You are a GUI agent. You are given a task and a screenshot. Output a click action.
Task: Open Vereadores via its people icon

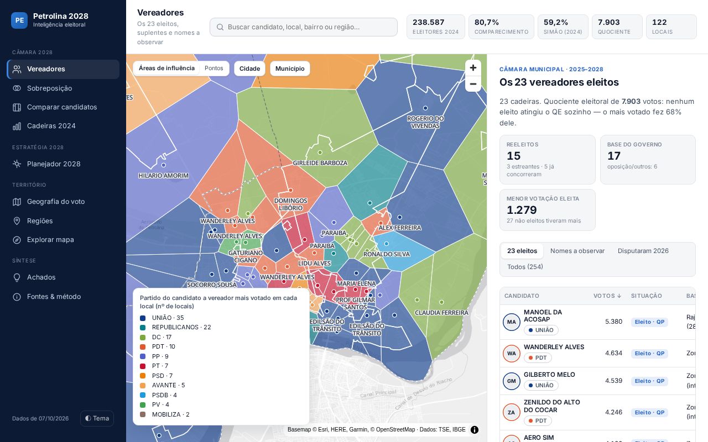17,69
